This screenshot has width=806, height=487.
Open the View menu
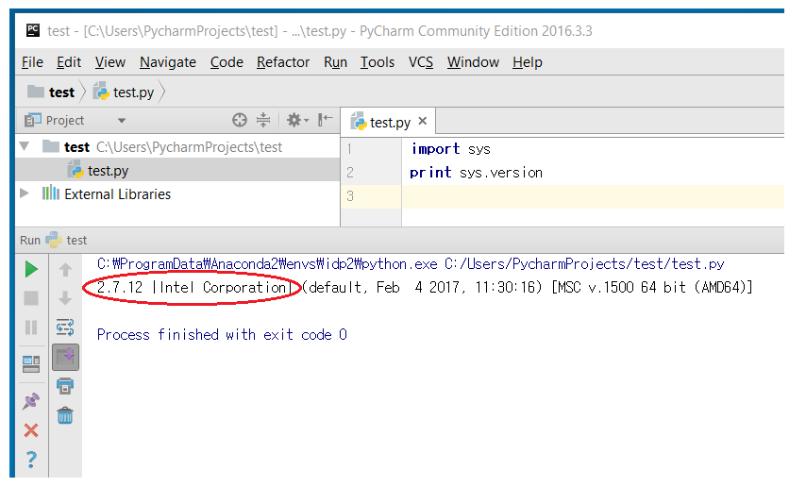click(110, 62)
